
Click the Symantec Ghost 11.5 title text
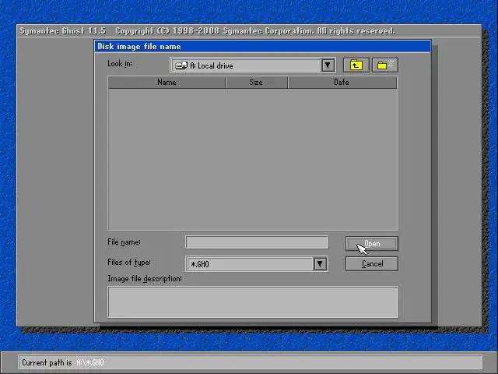pos(62,31)
